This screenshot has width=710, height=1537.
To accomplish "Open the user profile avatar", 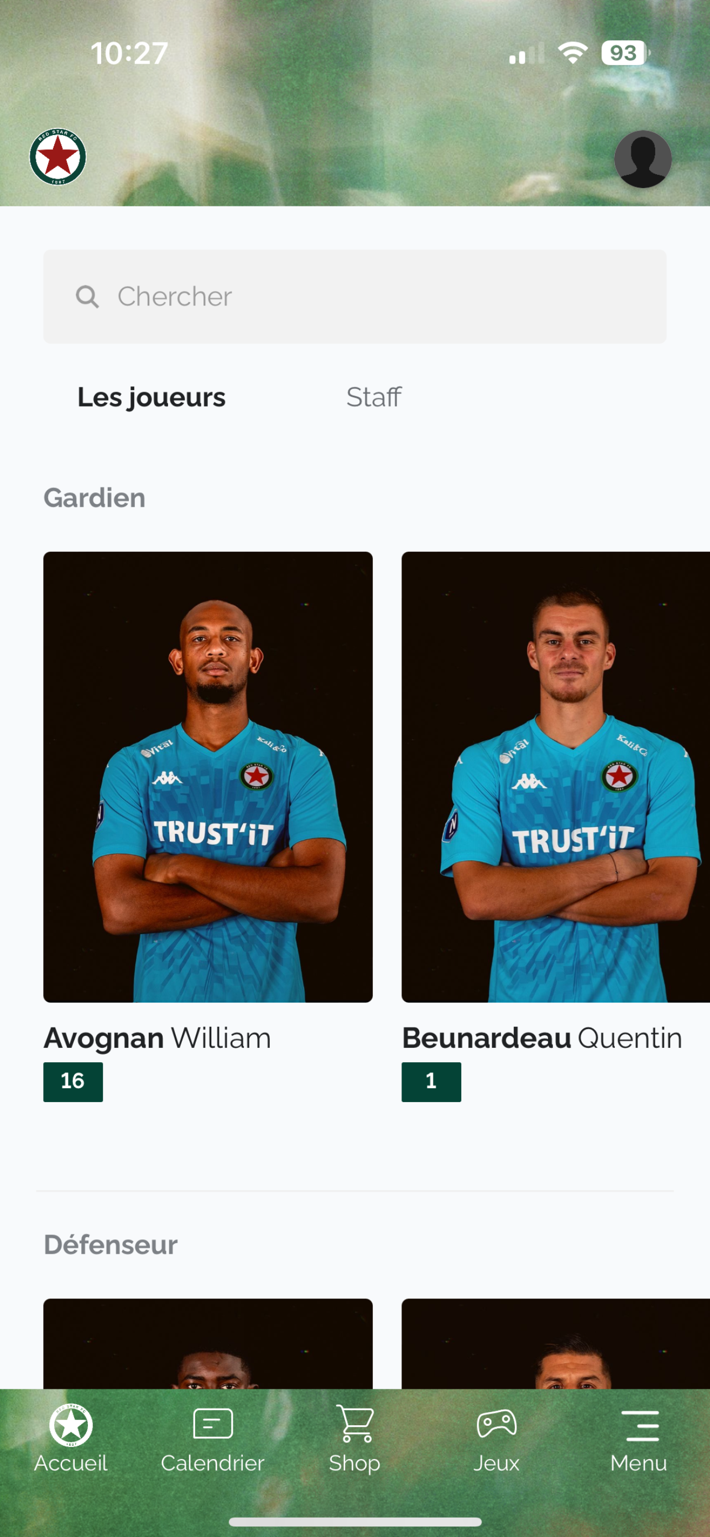I will (x=643, y=159).
